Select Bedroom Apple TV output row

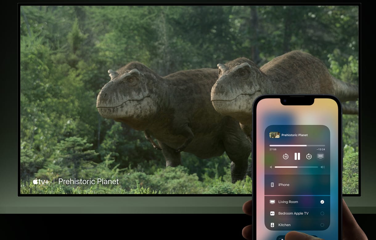coord(297,213)
